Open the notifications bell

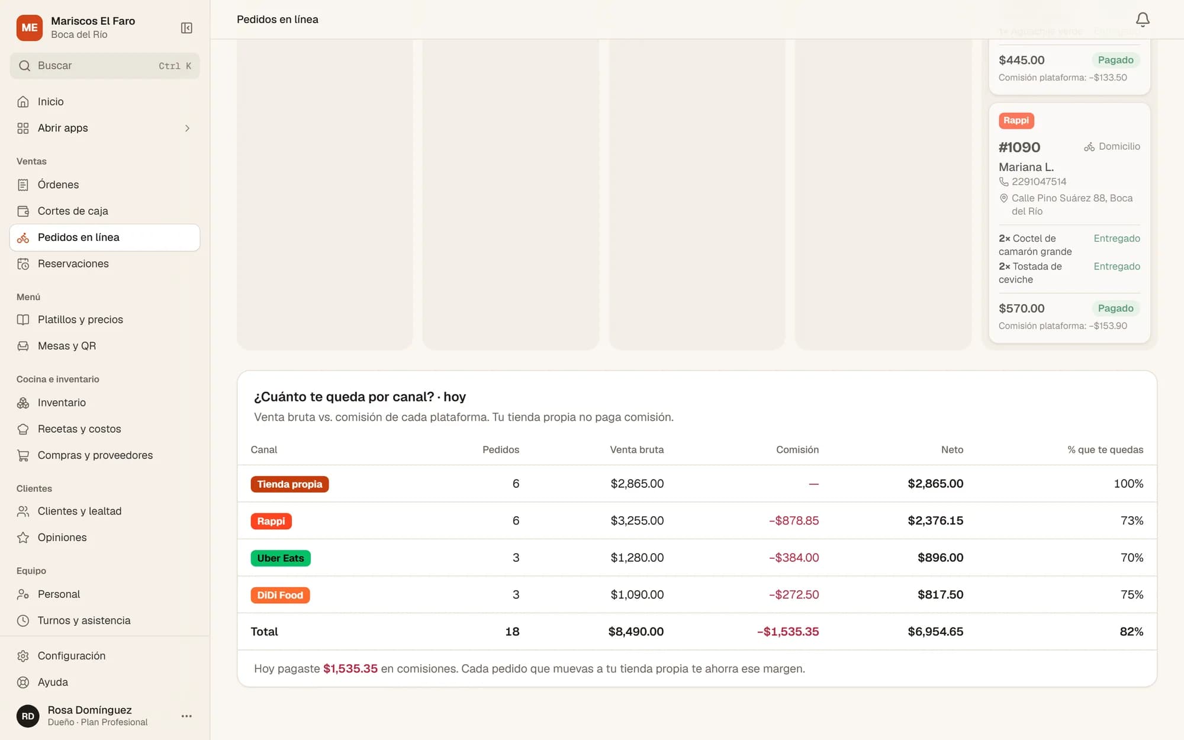coord(1143,20)
